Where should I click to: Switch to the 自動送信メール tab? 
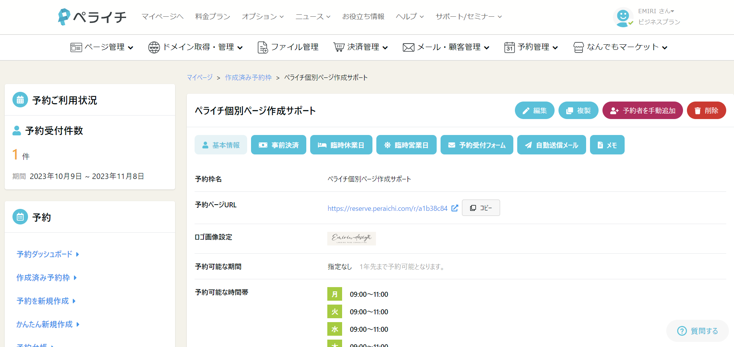[551, 145]
